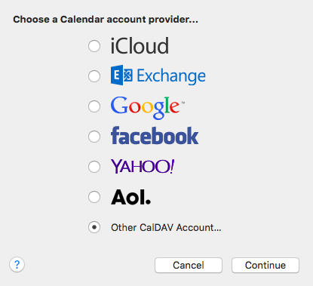Choose the Exchange radio button
The height and width of the screenshot is (286, 313).
(x=94, y=76)
